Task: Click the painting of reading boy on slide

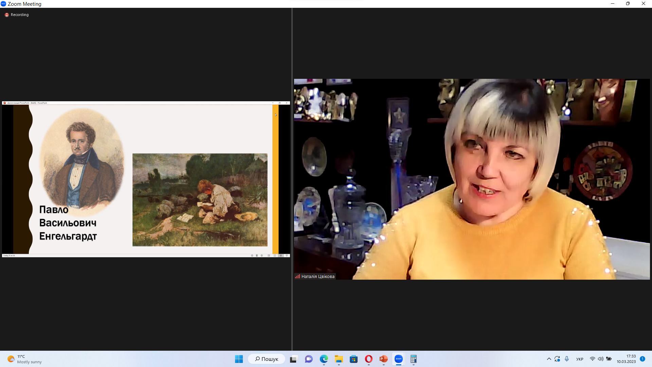Action: (200, 200)
